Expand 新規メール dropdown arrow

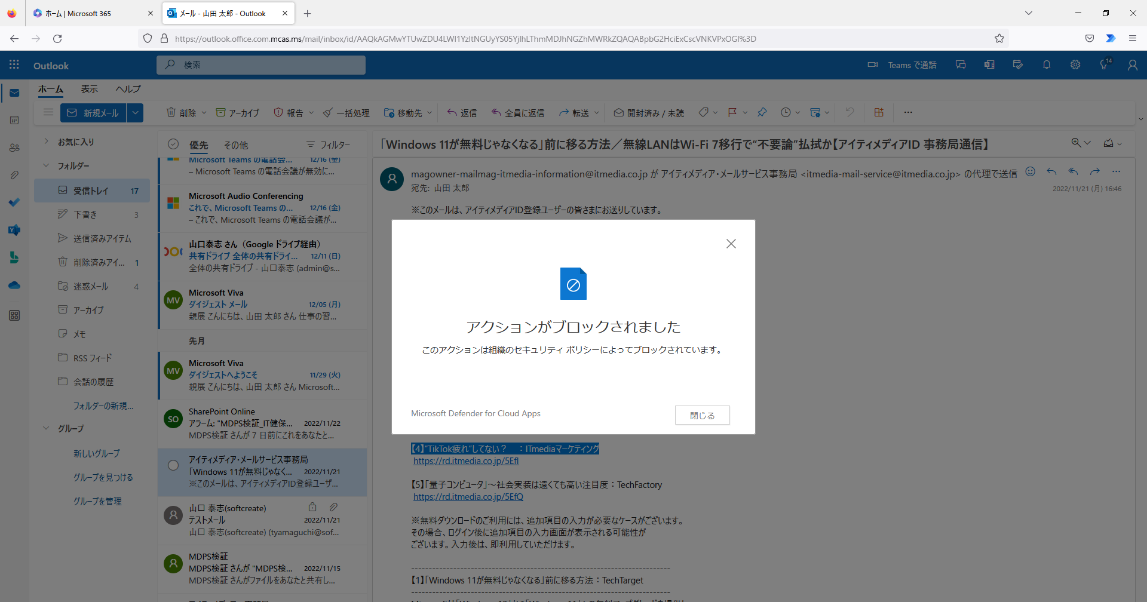pos(135,112)
